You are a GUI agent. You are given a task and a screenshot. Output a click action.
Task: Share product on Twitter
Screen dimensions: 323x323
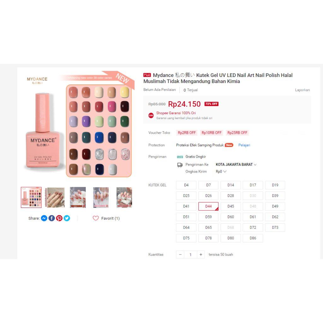click(67, 218)
